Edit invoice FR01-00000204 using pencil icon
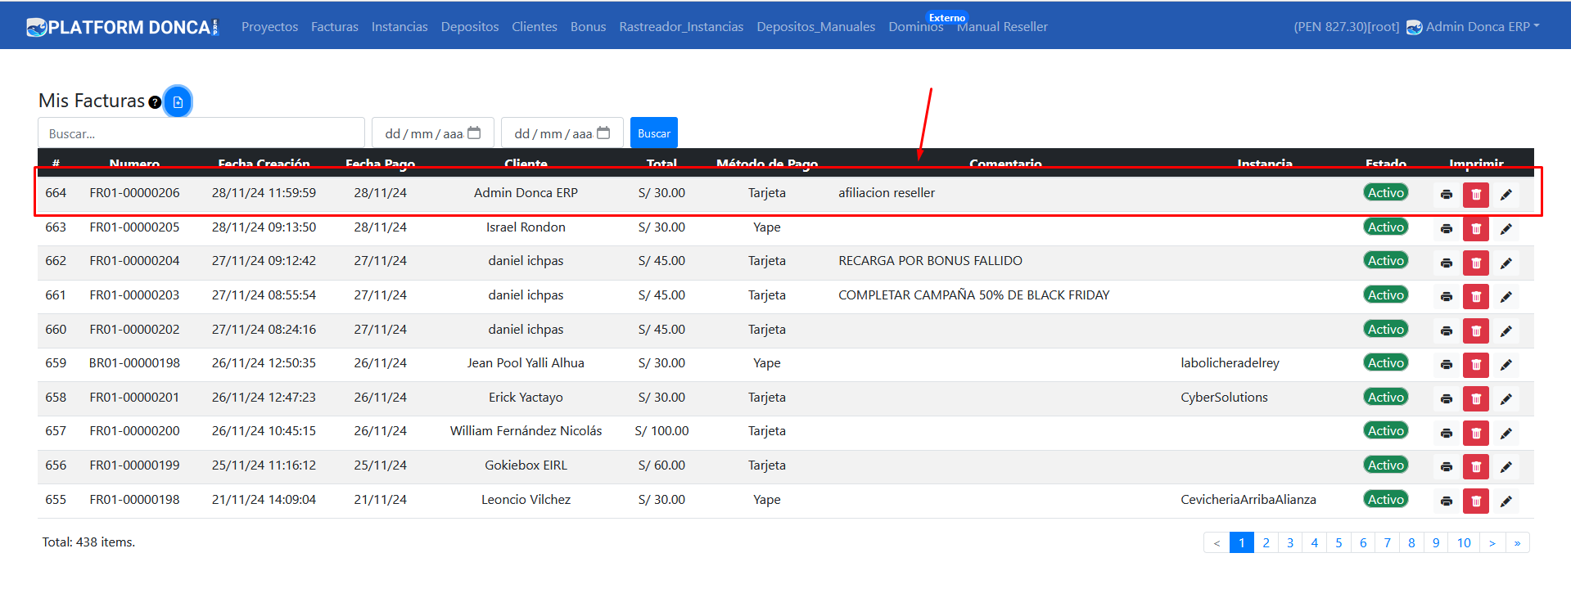This screenshot has width=1571, height=607. [x=1506, y=263]
